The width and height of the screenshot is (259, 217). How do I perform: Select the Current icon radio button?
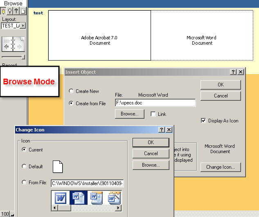coord(24,149)
